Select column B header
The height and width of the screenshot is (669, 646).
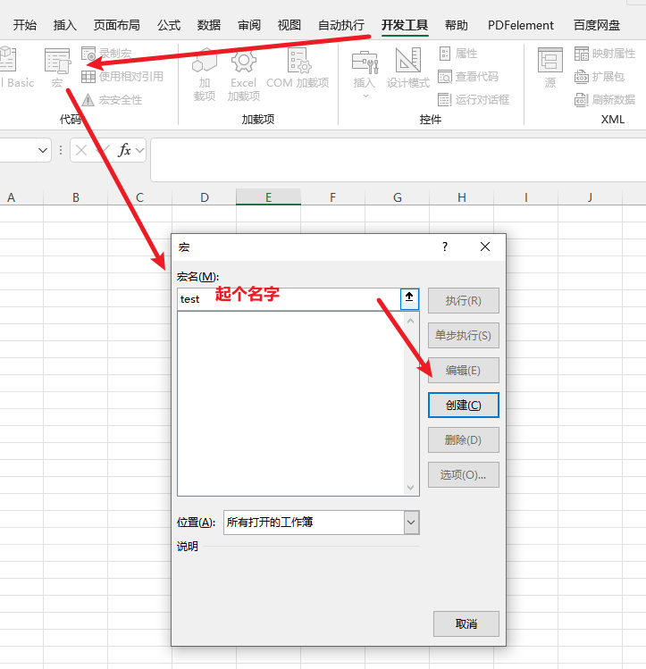[76, 197]
